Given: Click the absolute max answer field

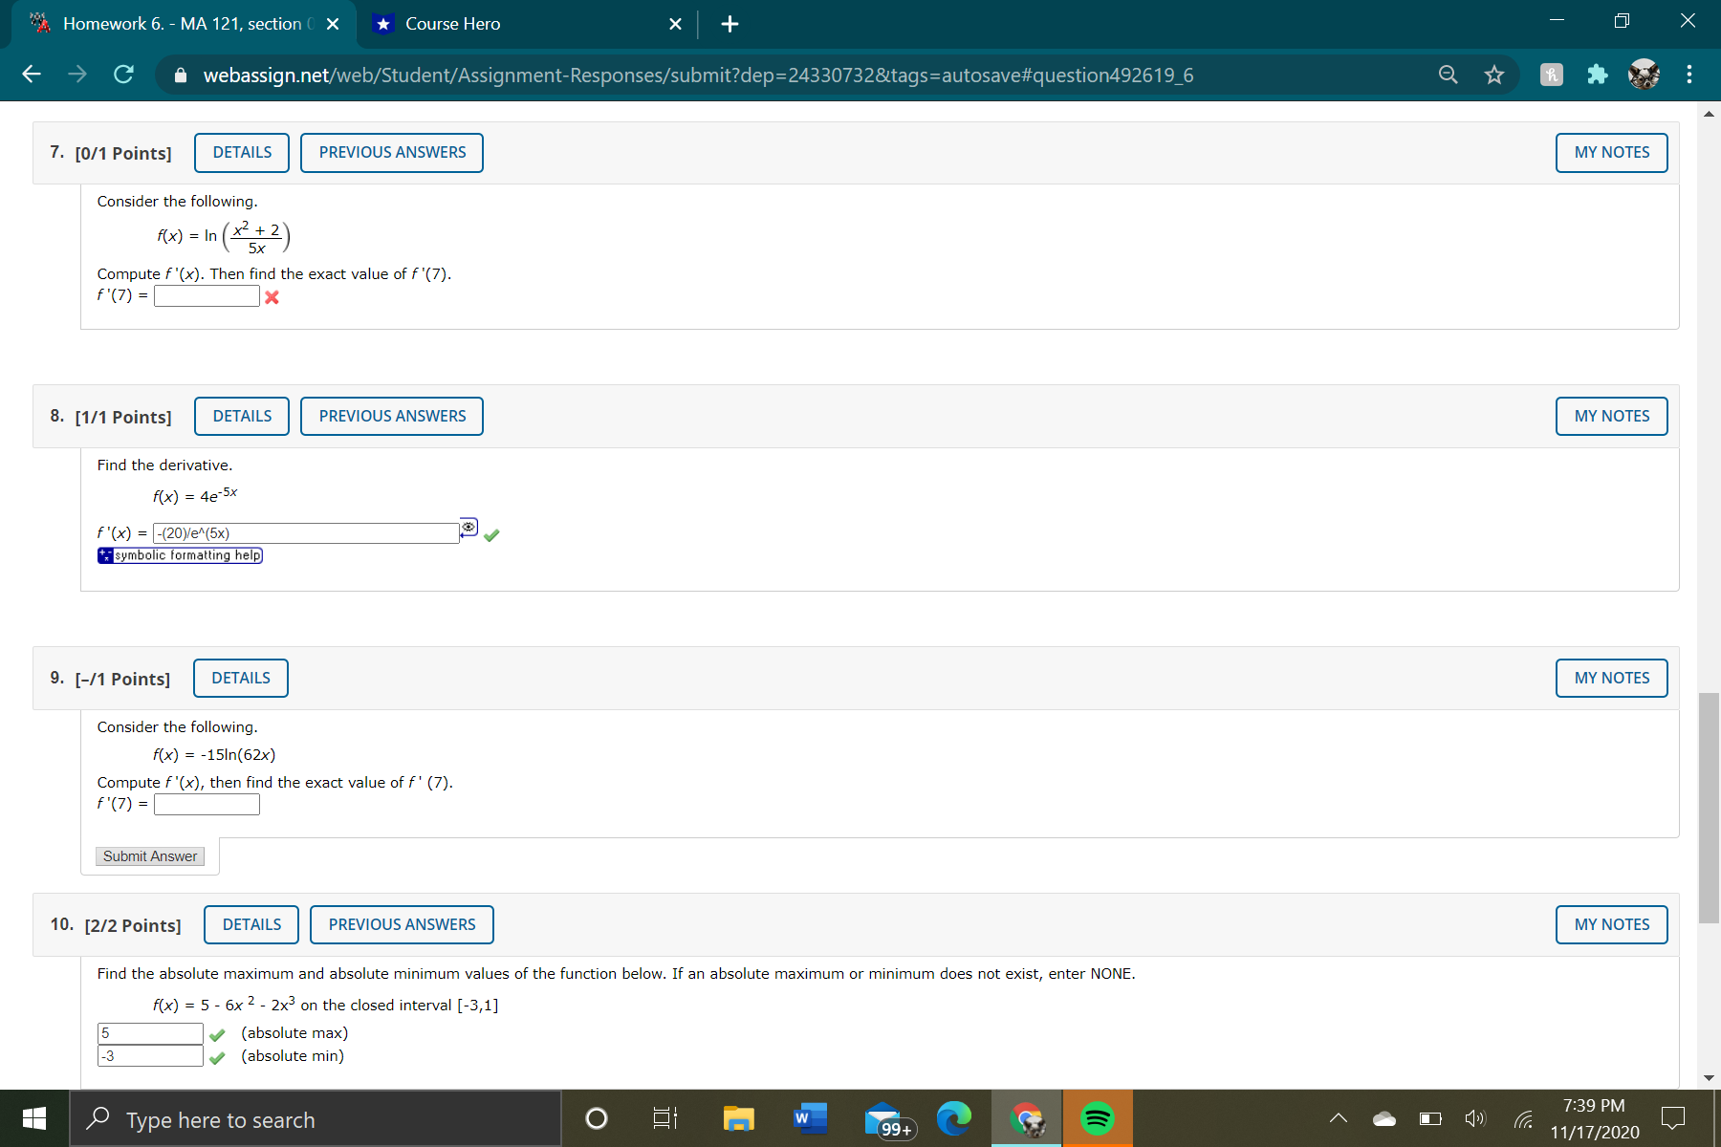Looking at the screenshot, I should click(150, 1033).
